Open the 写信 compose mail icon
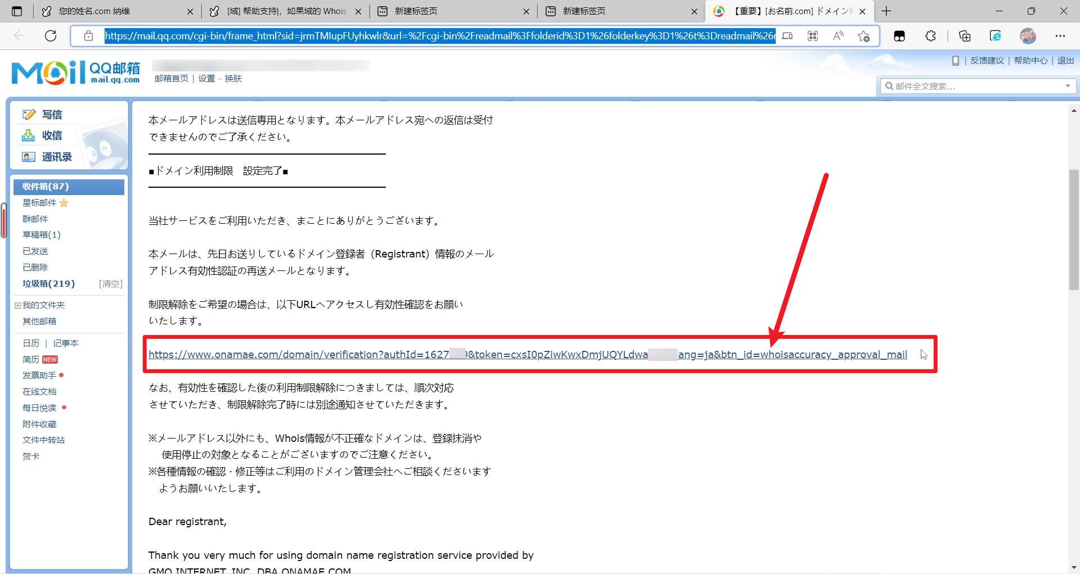Viewport: 1080px width, 574px height. click(29, 114)
